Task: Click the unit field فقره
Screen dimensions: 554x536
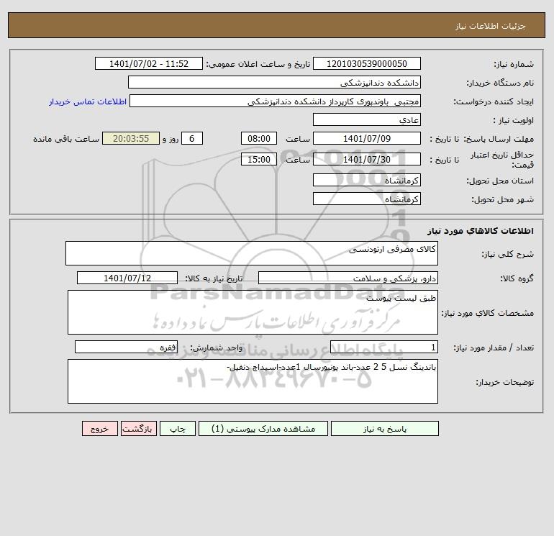Action: coord(126,347)
